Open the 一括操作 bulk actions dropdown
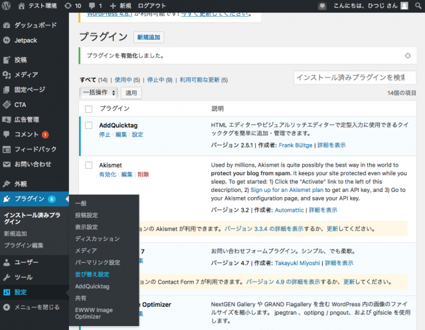The image size is (425, 330). point(99,93)
